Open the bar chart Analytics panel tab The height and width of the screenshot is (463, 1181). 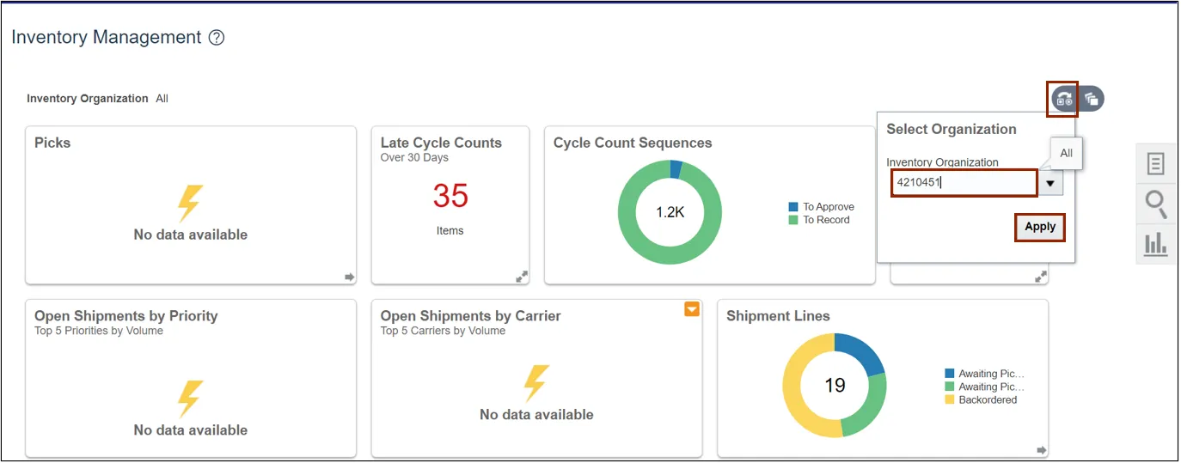point(1156,244)
